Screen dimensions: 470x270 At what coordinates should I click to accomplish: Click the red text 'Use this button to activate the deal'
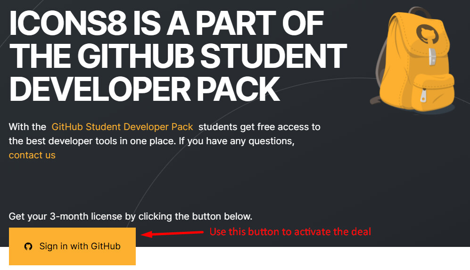coord(290,232)
